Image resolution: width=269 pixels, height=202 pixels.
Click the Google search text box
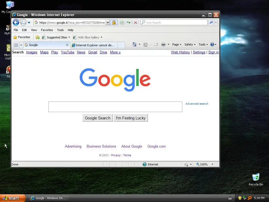coord(115,107)
